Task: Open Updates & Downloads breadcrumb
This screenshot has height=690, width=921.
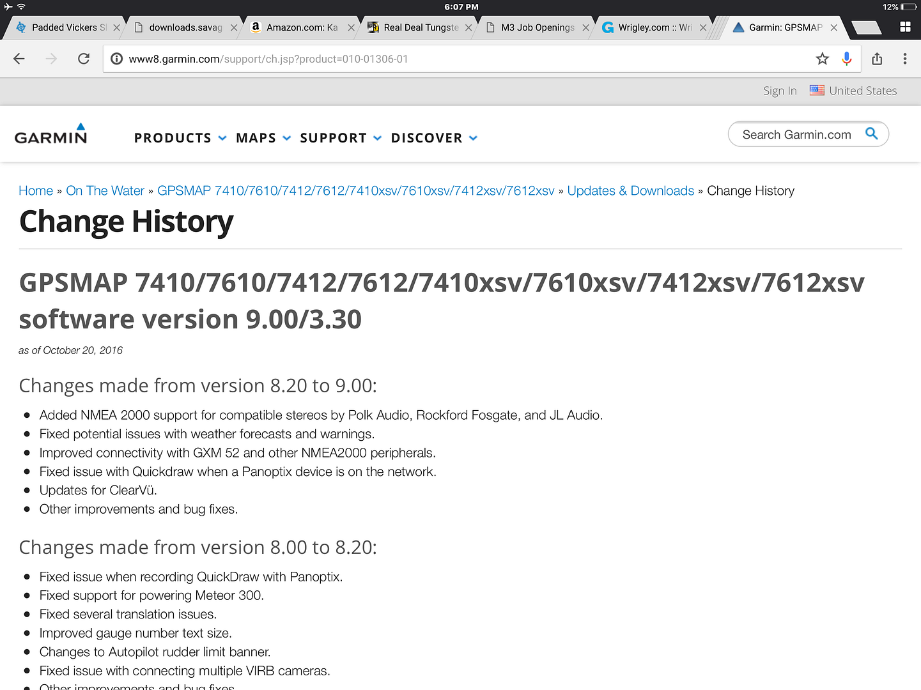Action: pyautogui.click(x=631, y=191)
